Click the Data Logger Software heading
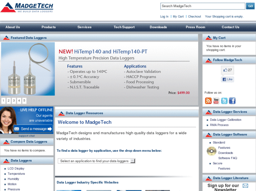 230,135
